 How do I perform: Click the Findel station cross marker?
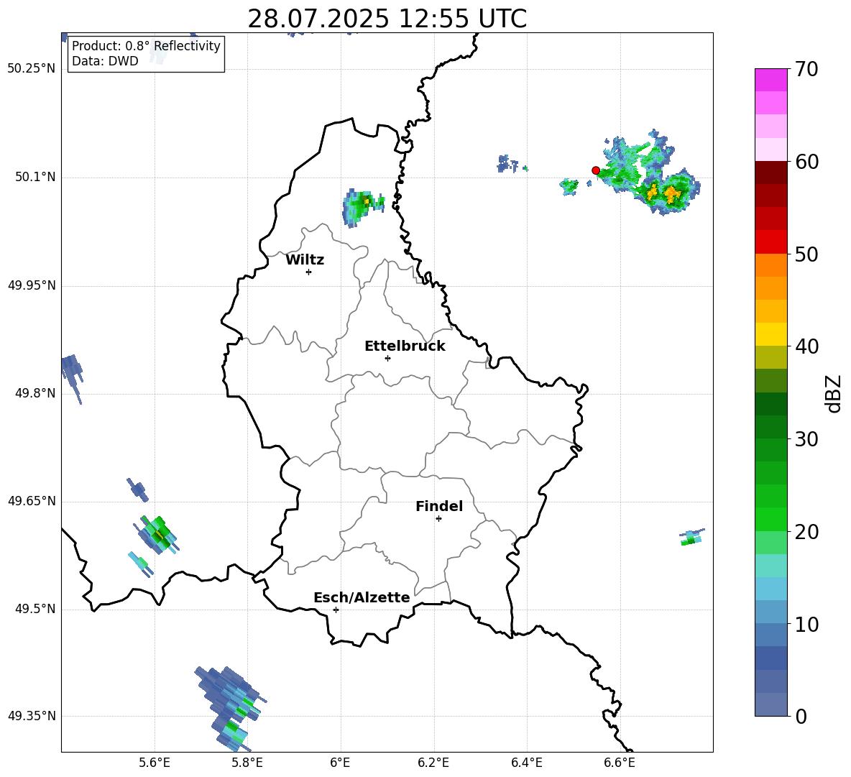438,519
